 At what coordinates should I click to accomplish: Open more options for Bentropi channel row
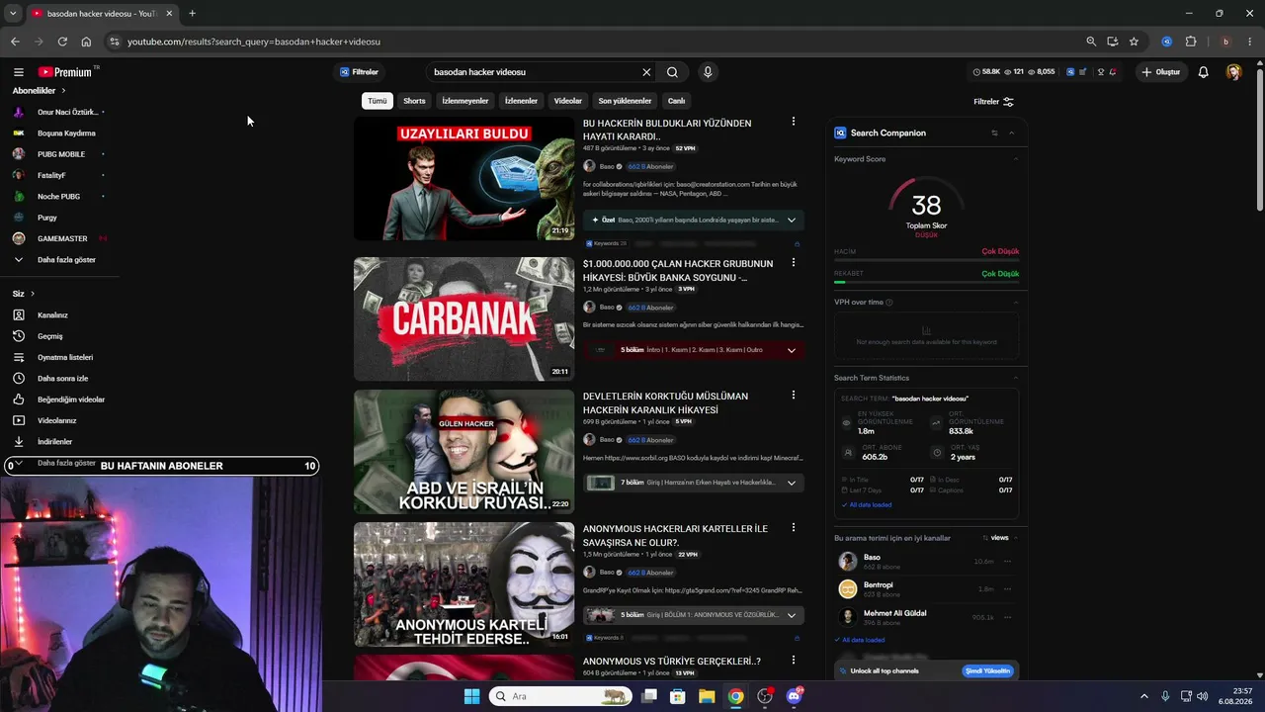point(1007,589)
